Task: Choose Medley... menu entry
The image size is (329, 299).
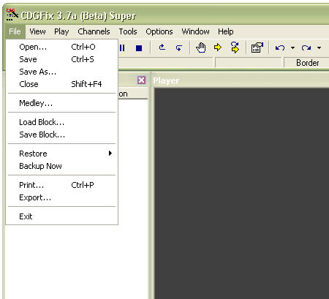Action: [62, 103]
